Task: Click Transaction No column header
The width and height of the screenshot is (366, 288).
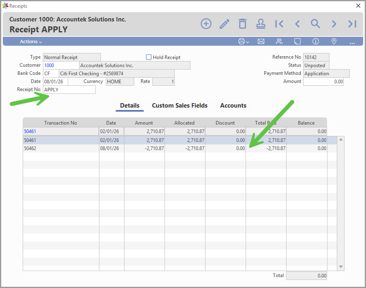Action: click(x=61, y=123)
